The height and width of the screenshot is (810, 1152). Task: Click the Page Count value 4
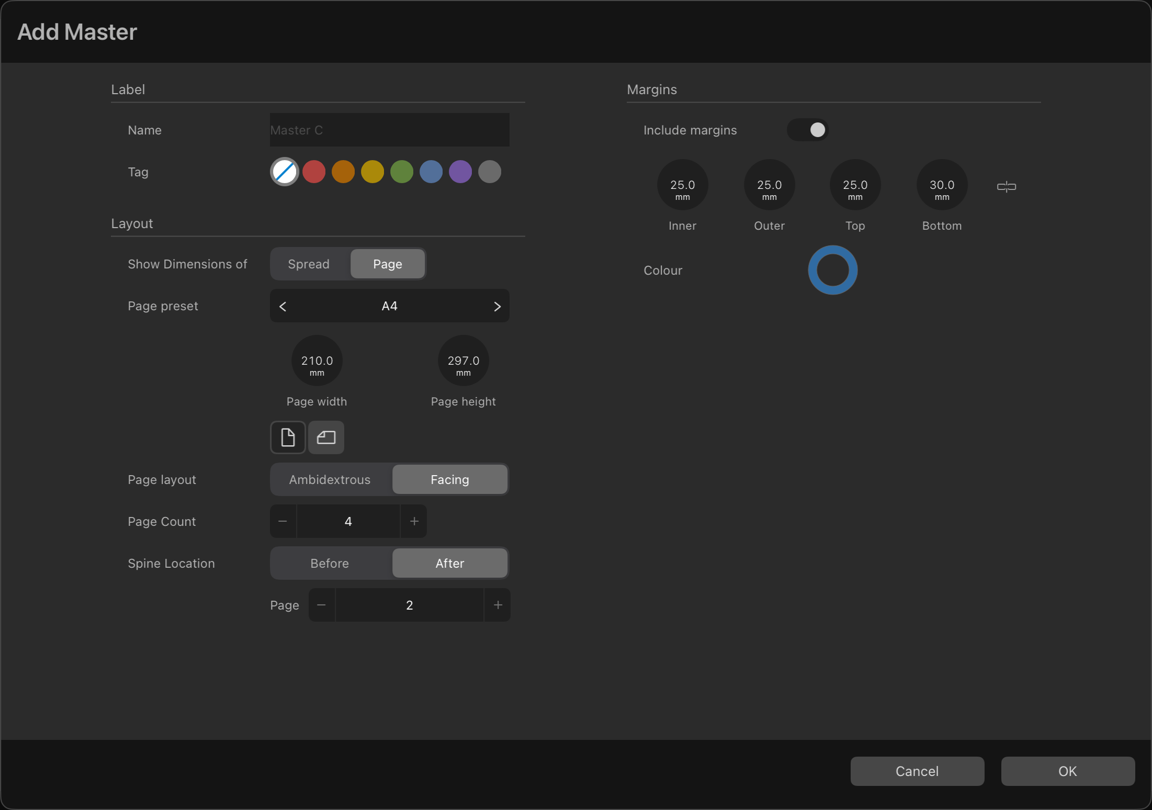pos(348,521)
